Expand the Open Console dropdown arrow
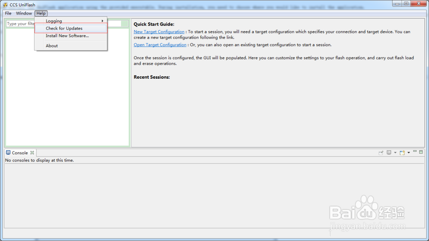 [x=409, y=153]
